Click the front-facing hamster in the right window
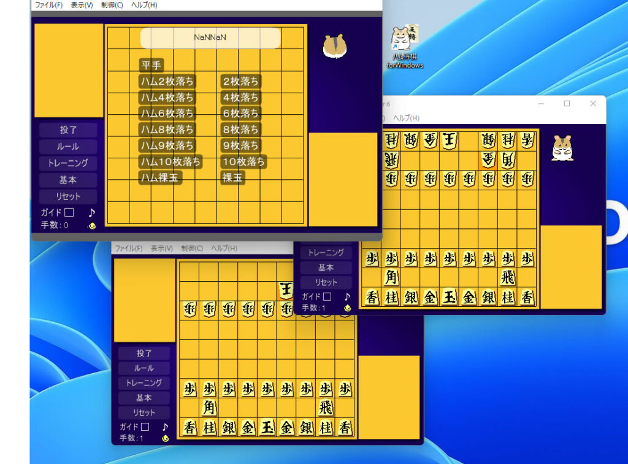628x464 pixels. (x=562, y=148)
